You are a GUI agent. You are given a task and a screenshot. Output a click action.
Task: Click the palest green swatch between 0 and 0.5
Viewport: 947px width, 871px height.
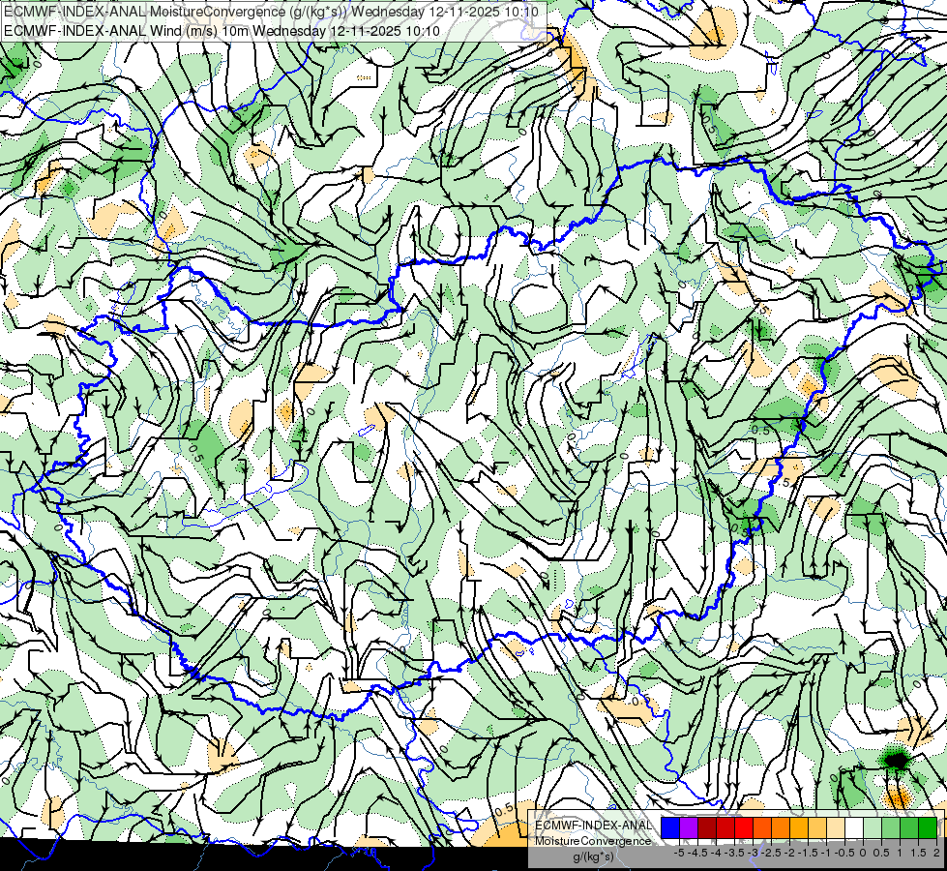[x=873, y=828]
